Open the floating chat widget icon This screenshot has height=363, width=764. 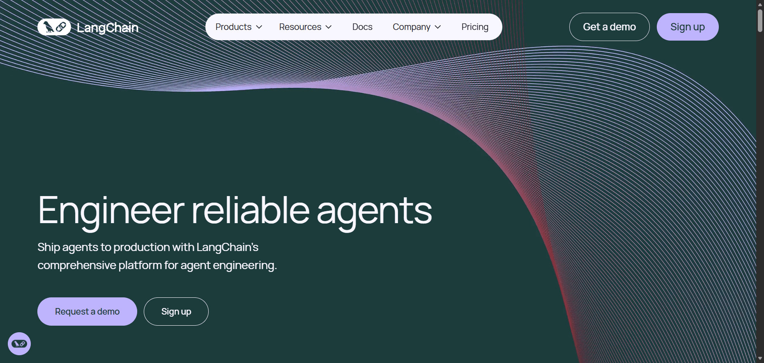(x=19, y=344)
